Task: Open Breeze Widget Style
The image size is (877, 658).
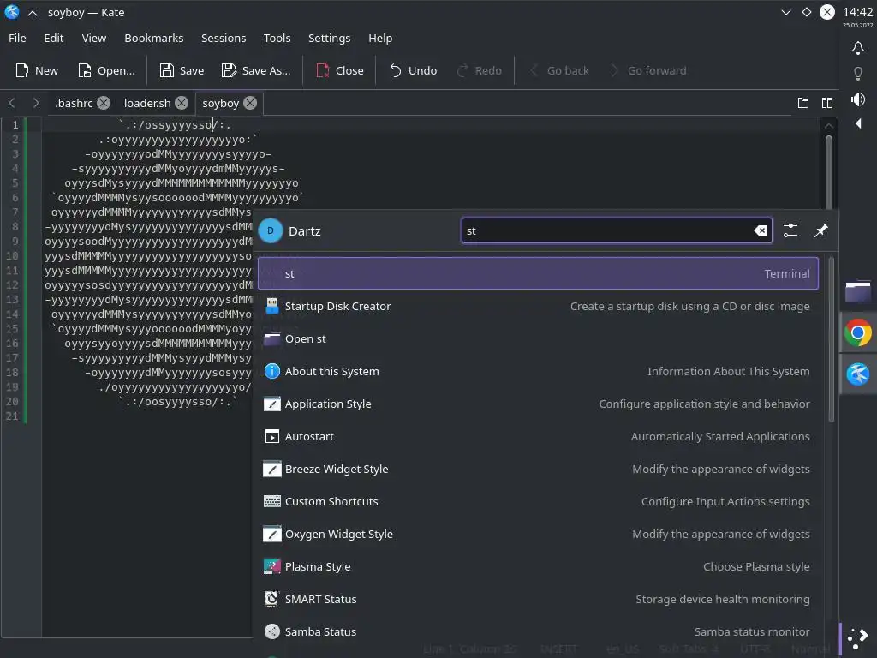Action: coord(538,469)
